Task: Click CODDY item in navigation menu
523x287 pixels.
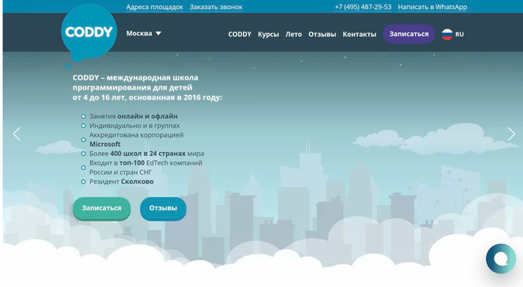Action: click(239, 34)
